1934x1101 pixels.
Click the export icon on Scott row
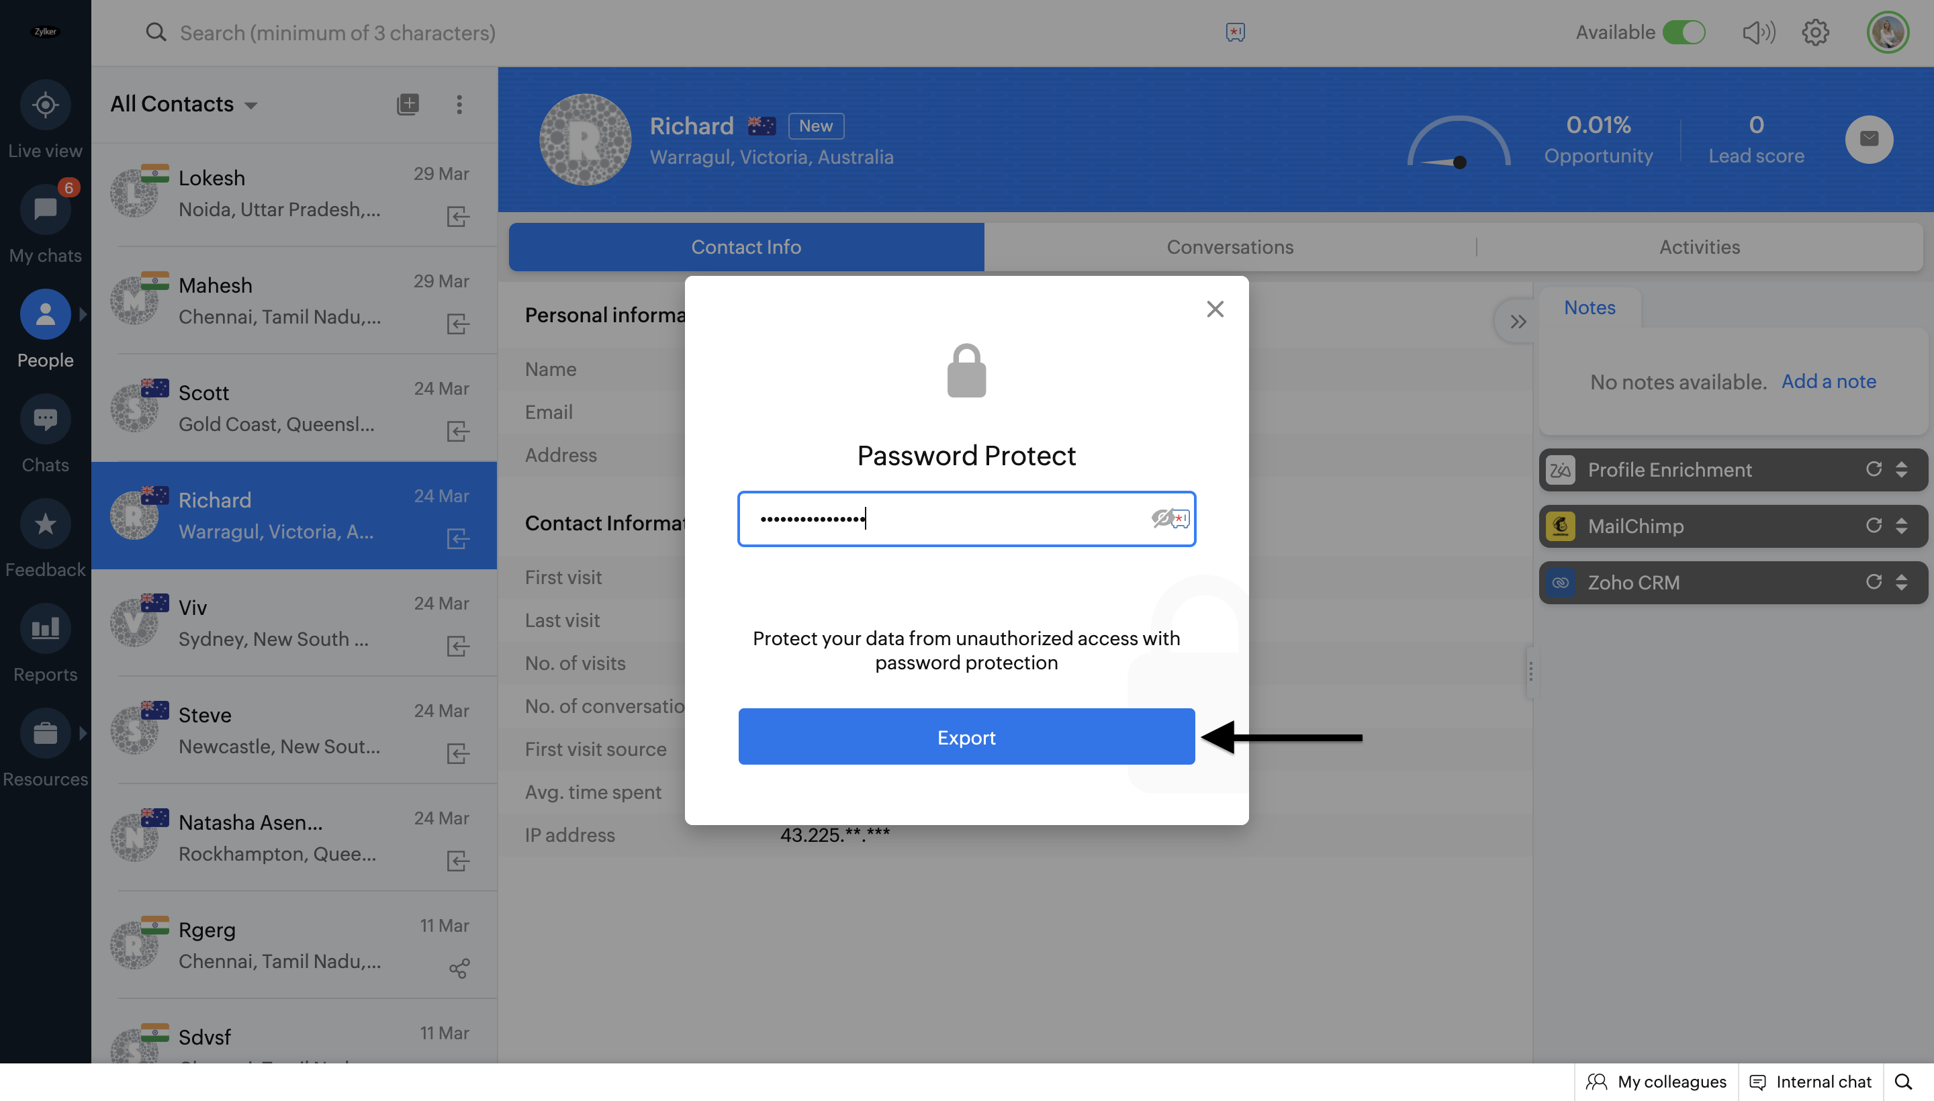(x=457, y=432)
